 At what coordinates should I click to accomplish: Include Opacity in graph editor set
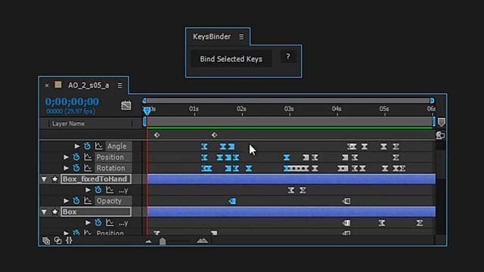pyautogui.click(x=88, y=201)
